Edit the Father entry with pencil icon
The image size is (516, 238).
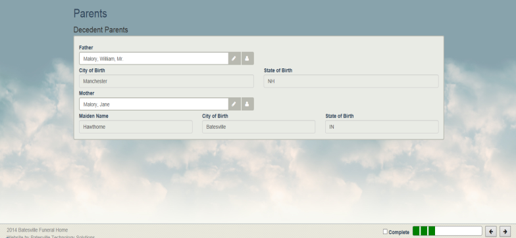tap(234, 59)
